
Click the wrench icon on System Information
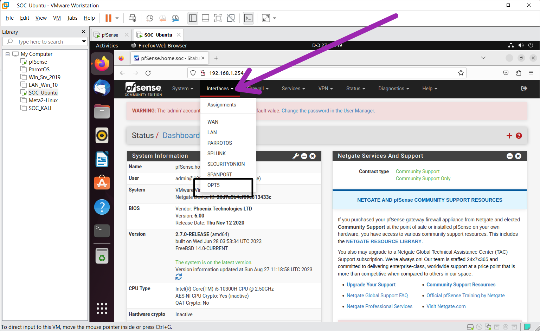pos(296,156)
